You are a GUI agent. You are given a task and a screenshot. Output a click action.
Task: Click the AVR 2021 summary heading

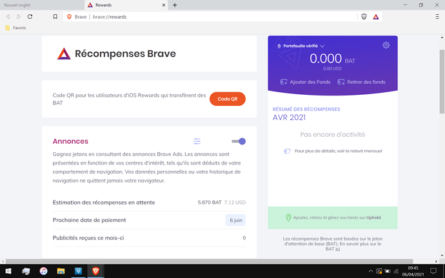[x=289, y=117]
